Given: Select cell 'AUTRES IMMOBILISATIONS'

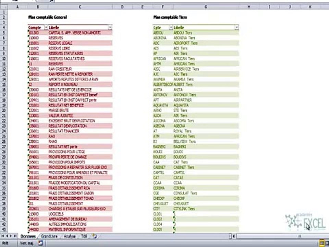Looking at the screenshot, I should coord(80,224).
